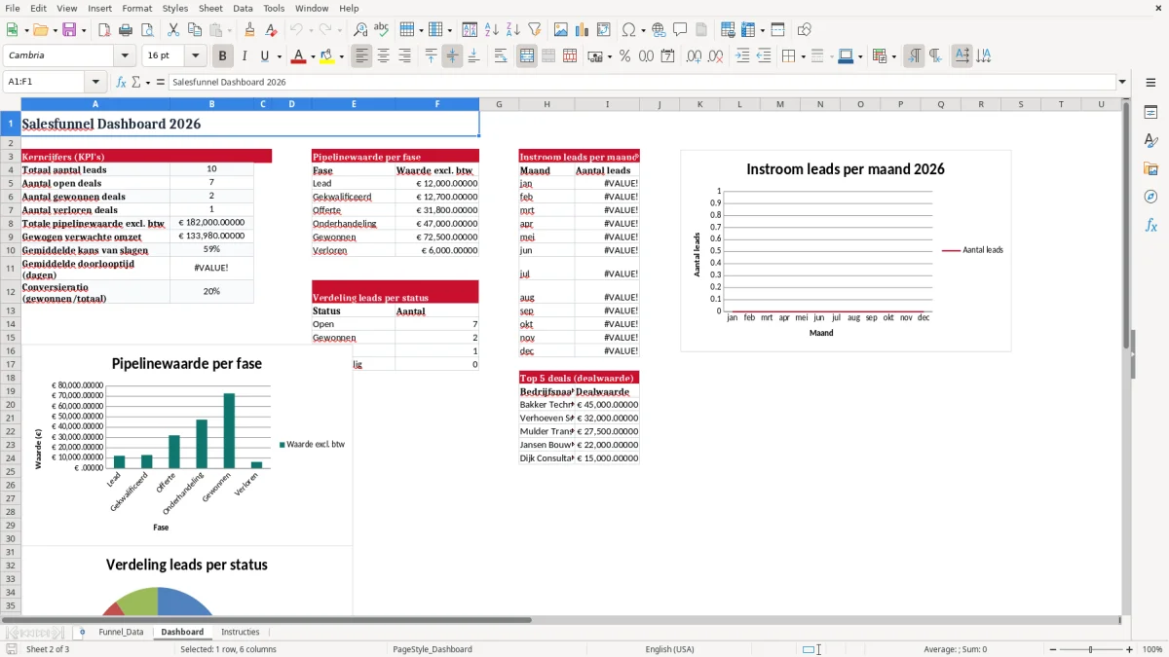Open Print Preview from the toolbar
The height and width of the screenshot is (657, 1169).
click(x=147, y=30)
